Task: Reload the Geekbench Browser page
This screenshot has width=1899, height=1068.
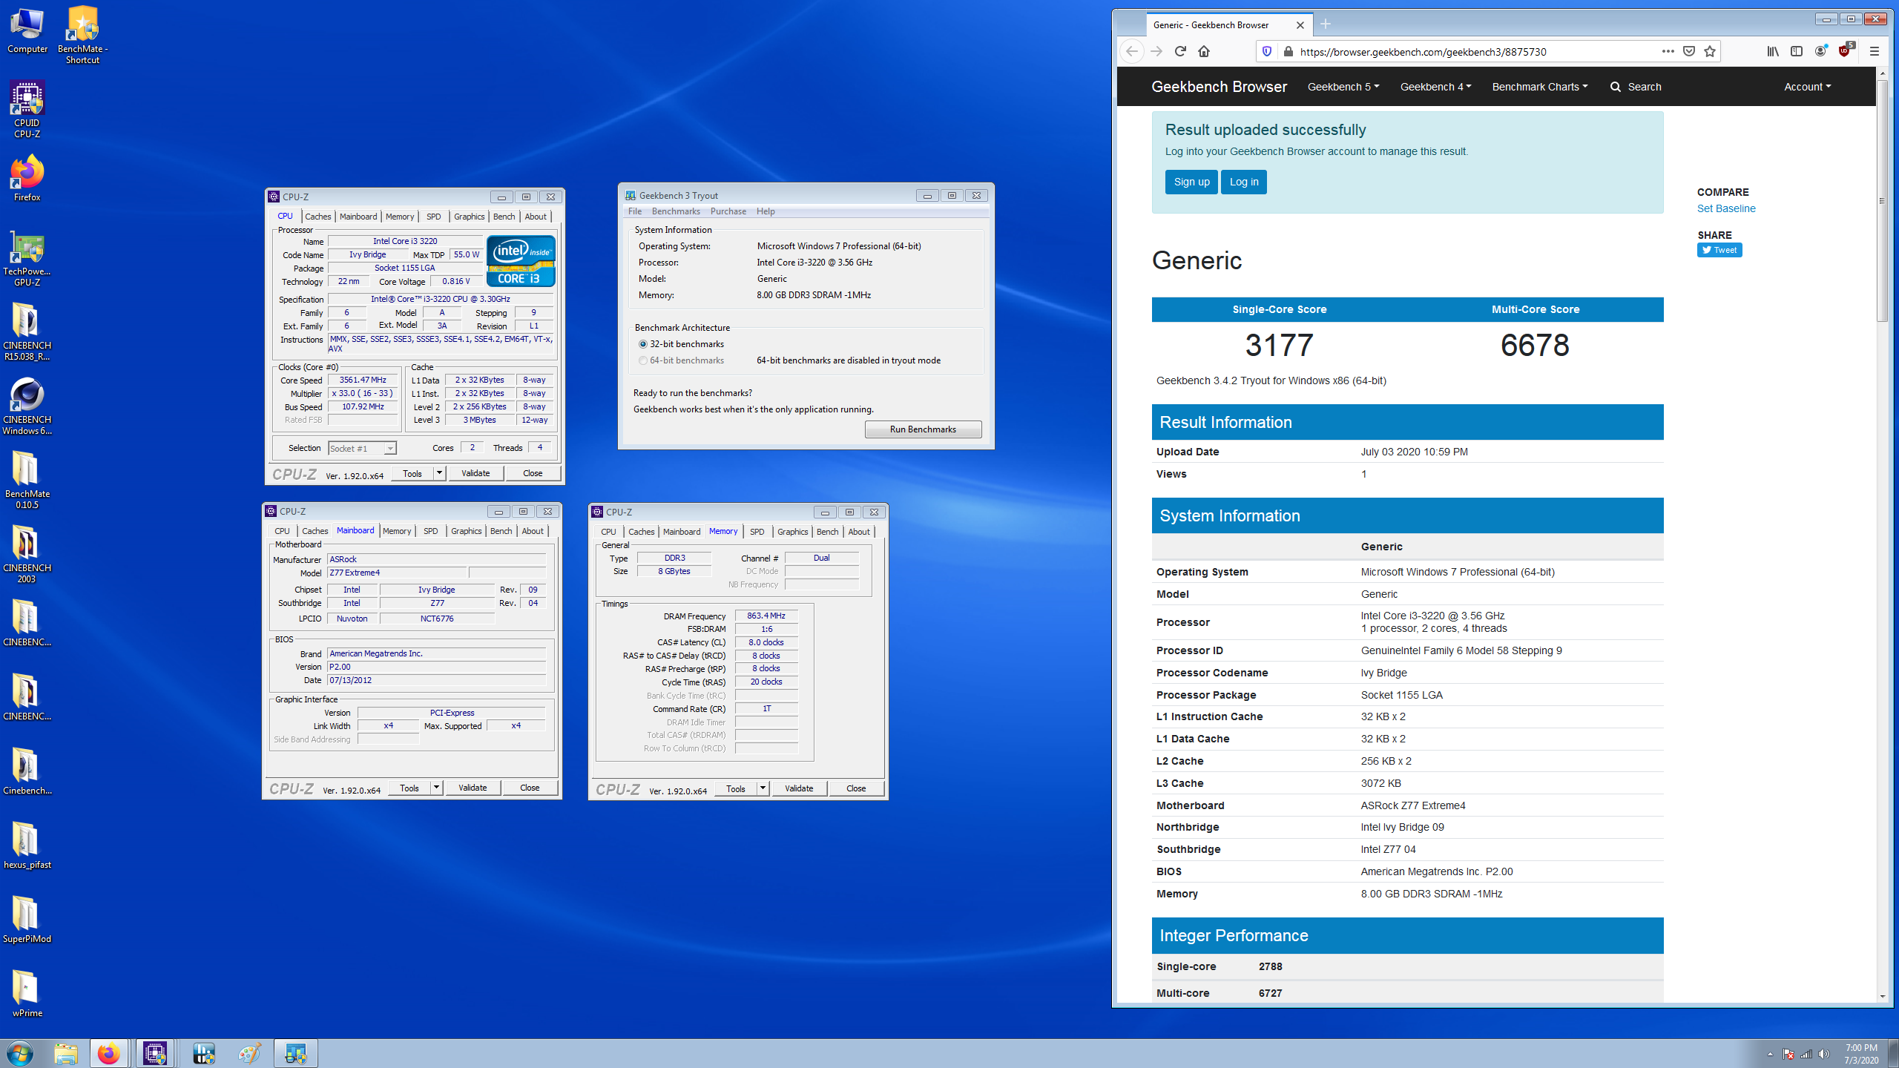Action: point(1180,51)
